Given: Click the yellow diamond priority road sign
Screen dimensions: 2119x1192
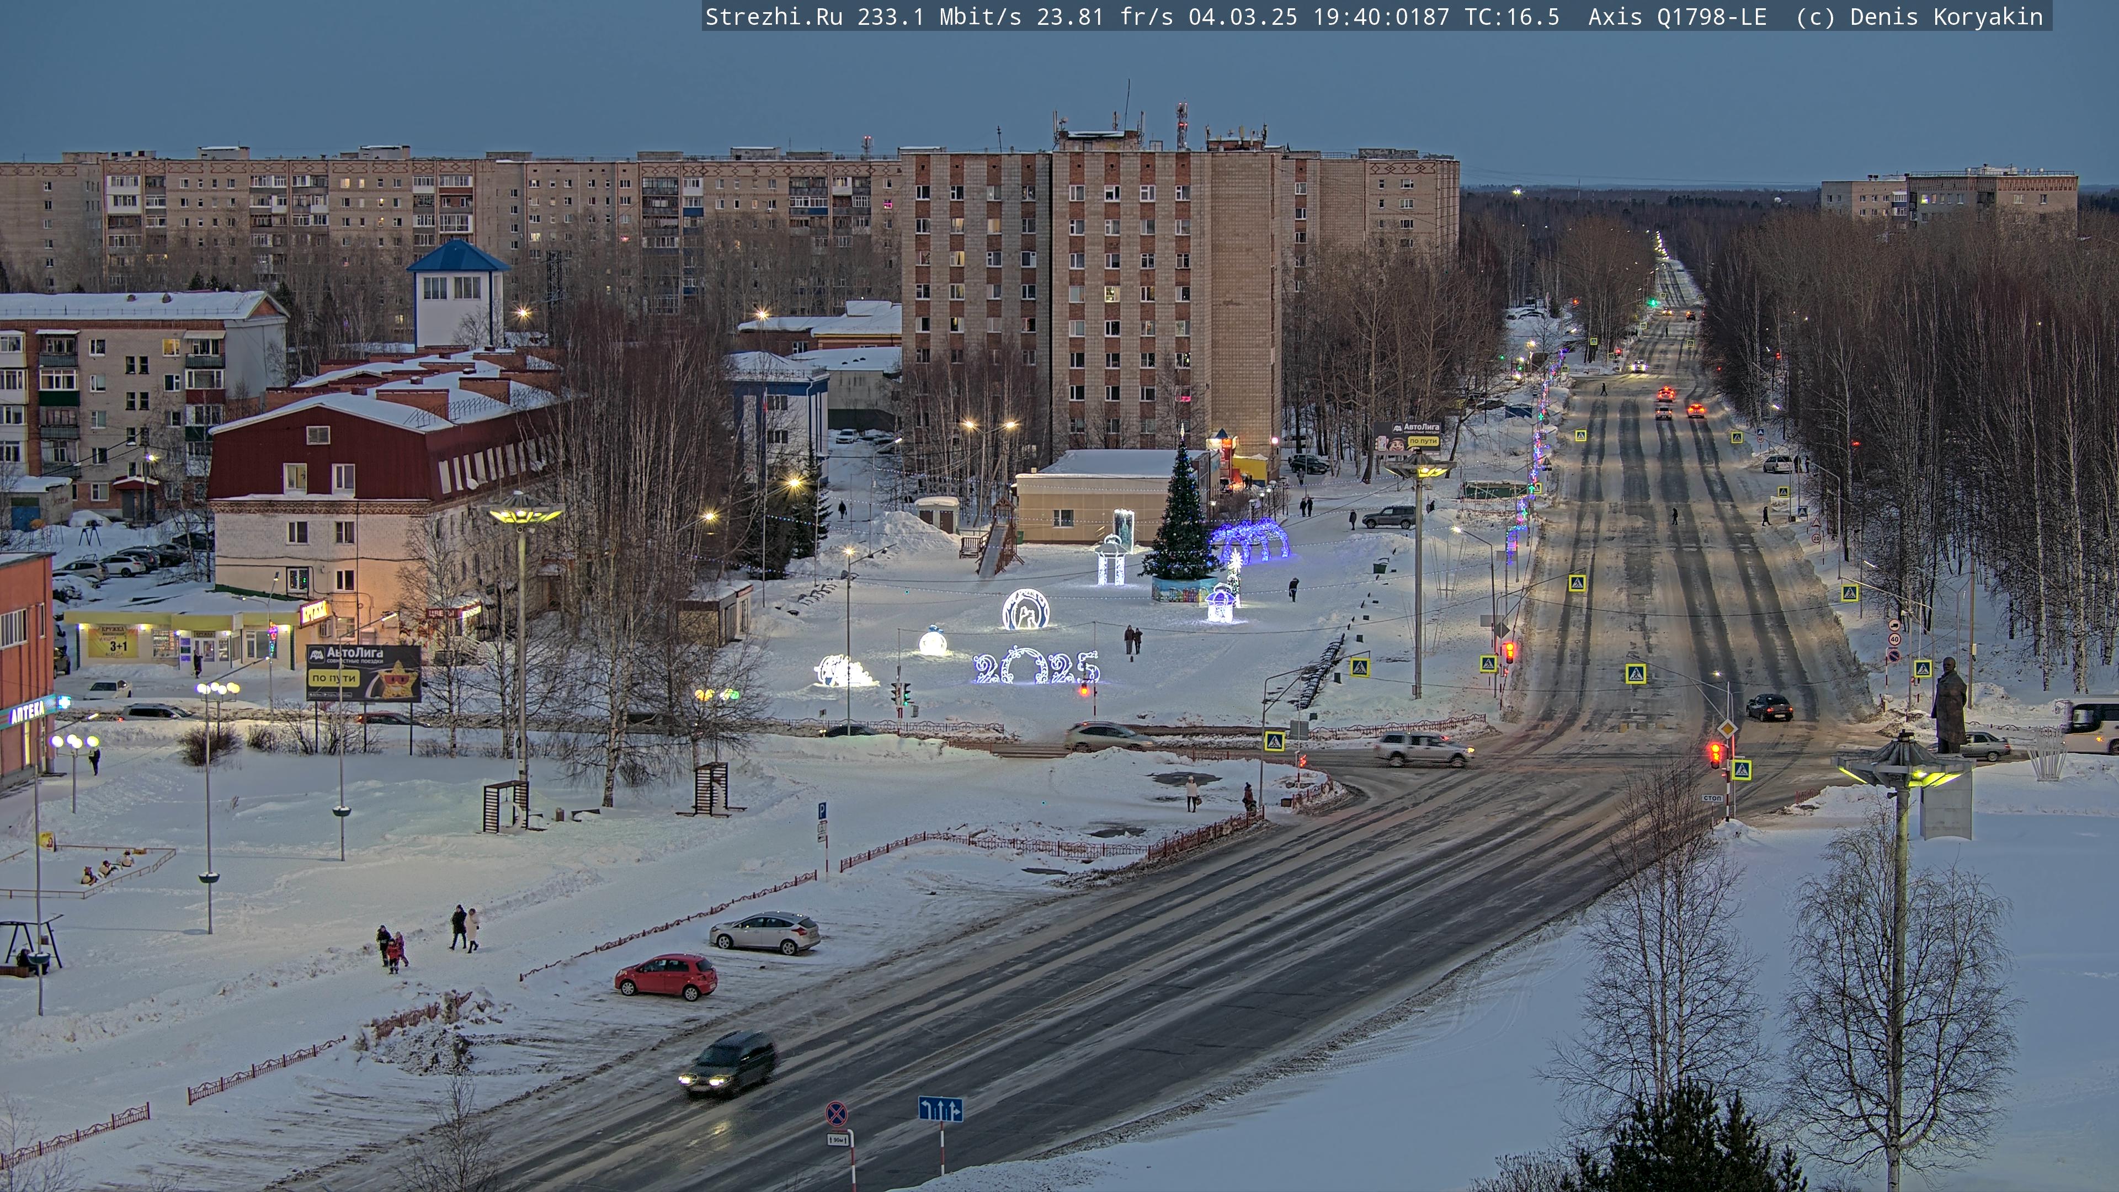Looking at the screenshot, I should point(1727,729).
